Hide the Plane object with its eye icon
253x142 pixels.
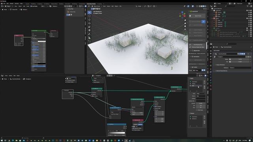tap(249, 16)
